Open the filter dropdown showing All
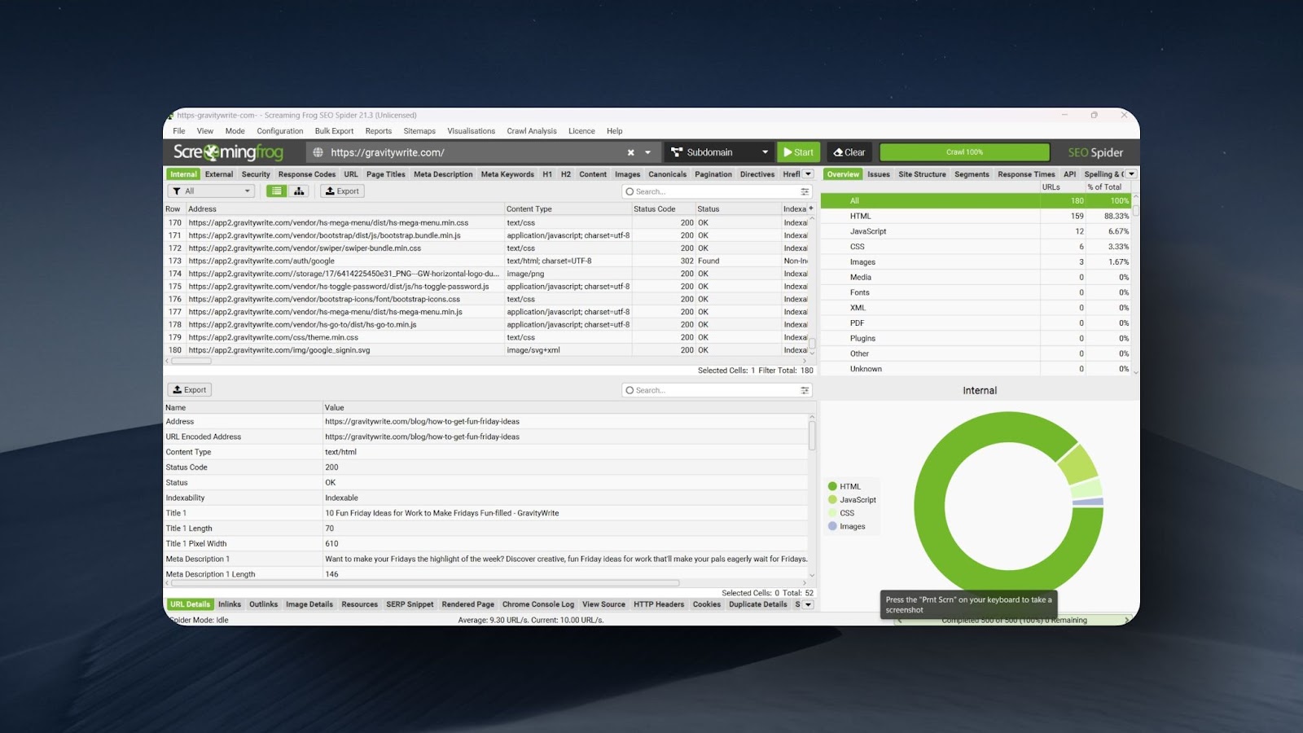The height and width of the screenshot is (733, 1303). coord(212,191)
